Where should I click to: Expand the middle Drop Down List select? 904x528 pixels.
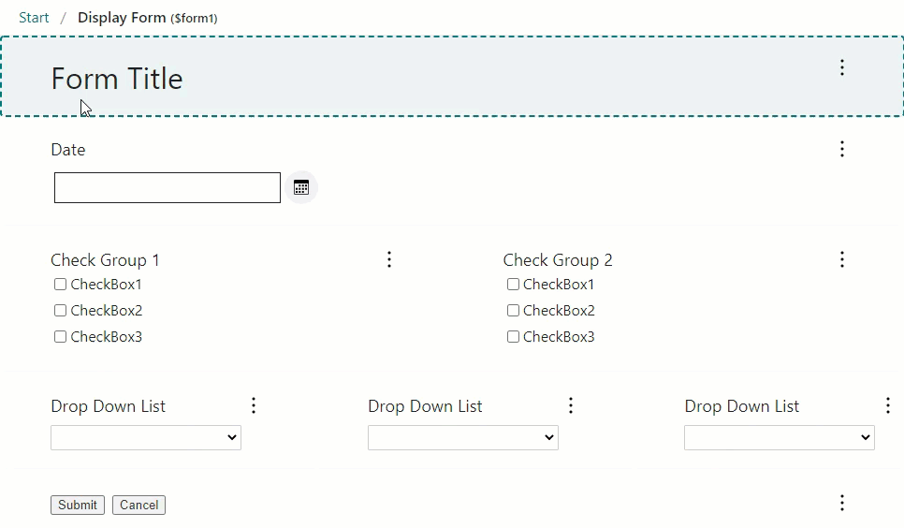[x=463, y=437]
